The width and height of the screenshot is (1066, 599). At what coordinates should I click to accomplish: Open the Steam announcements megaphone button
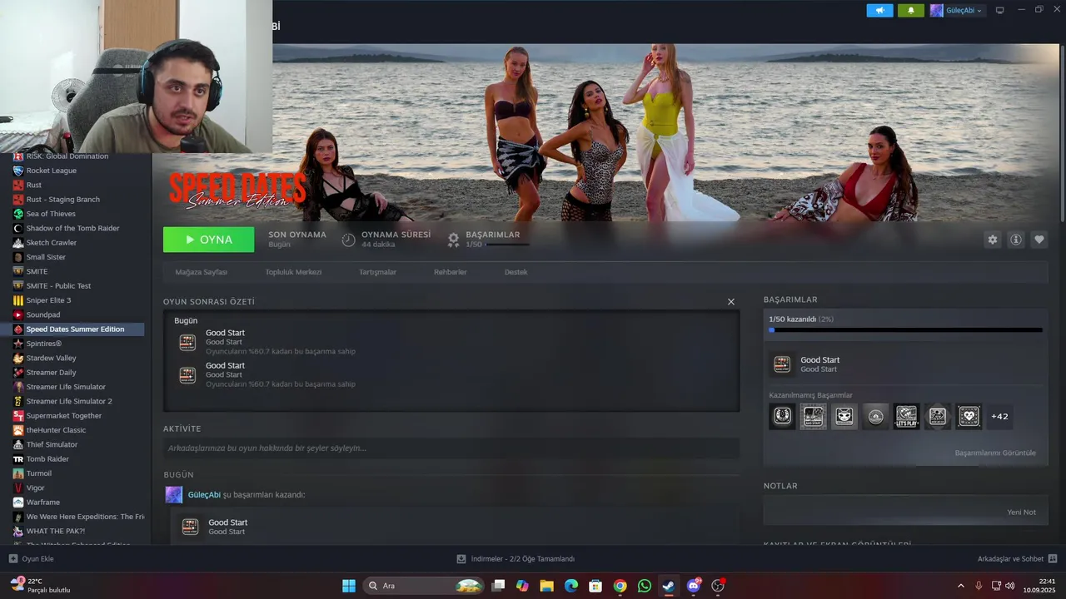coord(879,11)
